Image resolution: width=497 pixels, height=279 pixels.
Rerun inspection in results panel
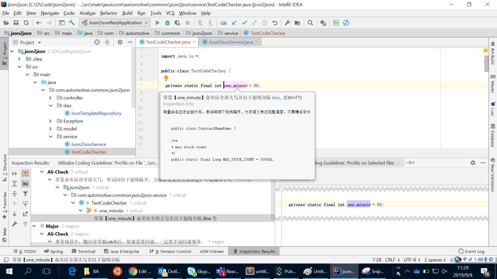[15, 173]
